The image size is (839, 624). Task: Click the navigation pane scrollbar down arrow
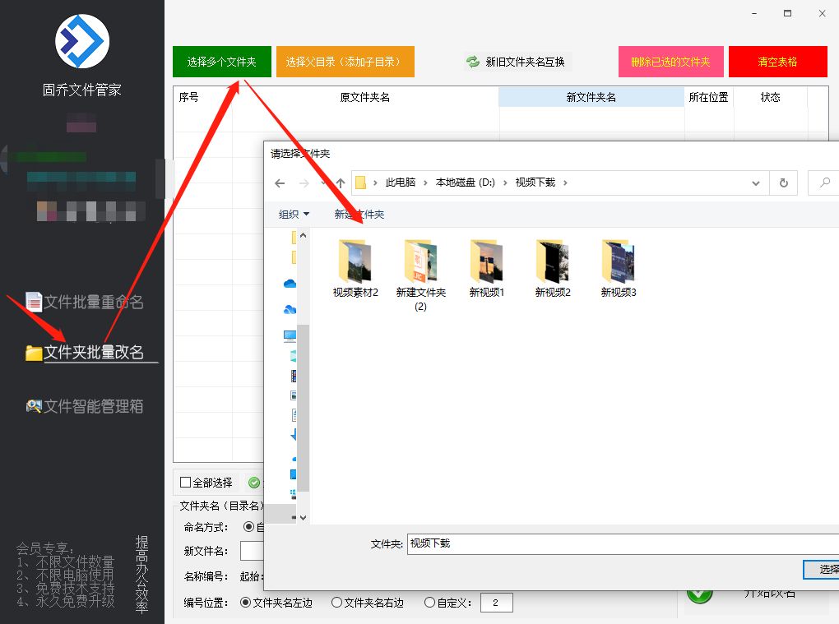[x=303, y=518]
